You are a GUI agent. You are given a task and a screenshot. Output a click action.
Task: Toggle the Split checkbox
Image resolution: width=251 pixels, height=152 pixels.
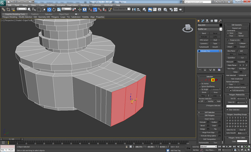tap(238, 51)
